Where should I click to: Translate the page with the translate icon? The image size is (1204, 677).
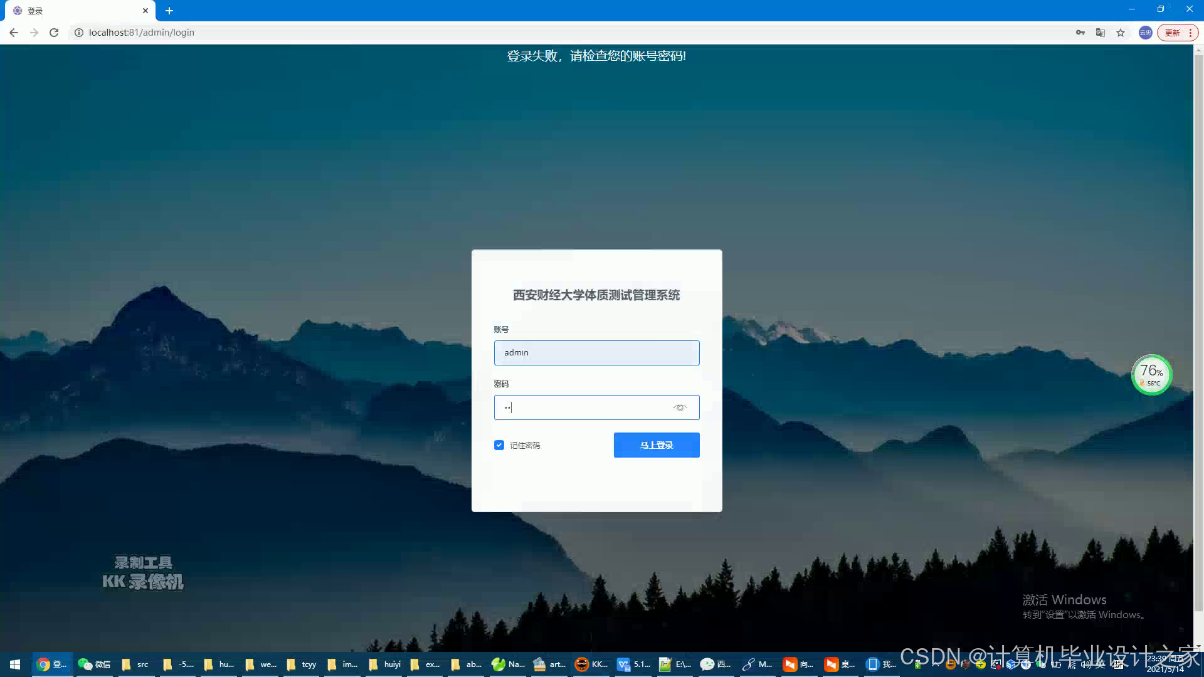[x=1100, y=33]
